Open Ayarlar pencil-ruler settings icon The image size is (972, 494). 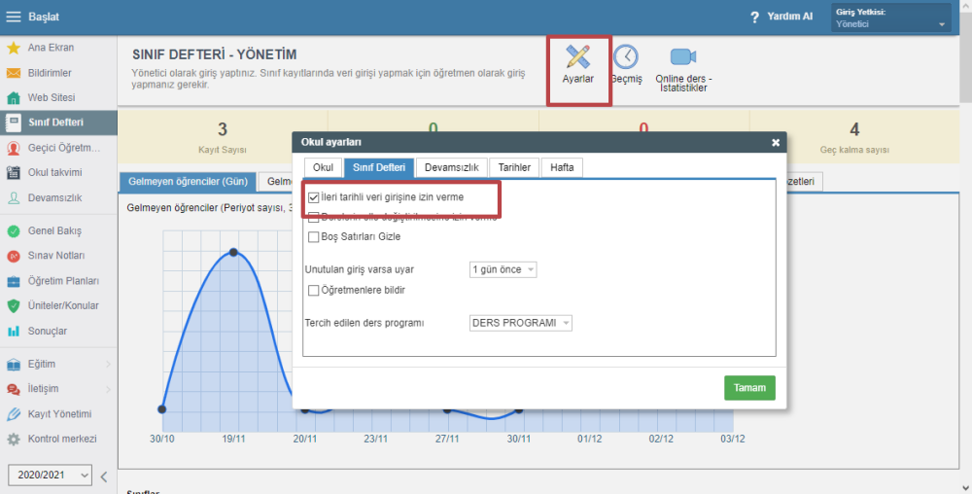tap(577, 57)
